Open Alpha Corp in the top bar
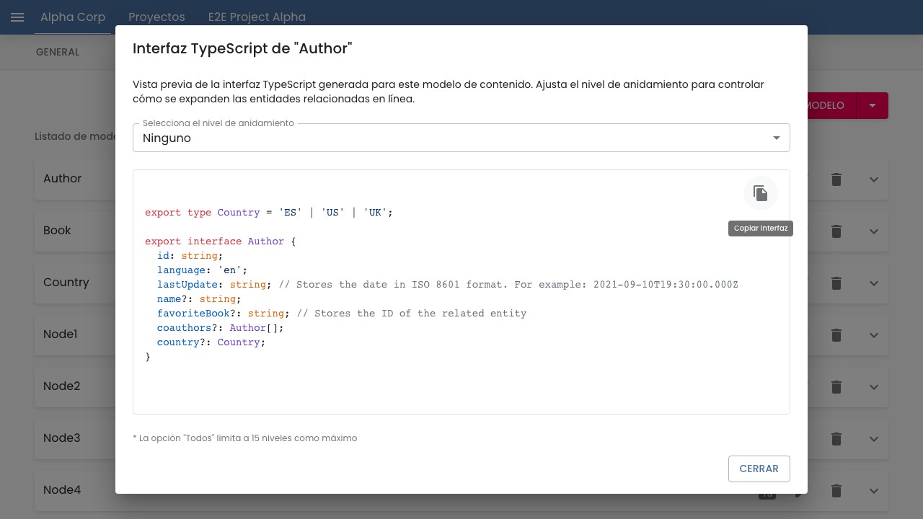 click(x=73, y=17)
